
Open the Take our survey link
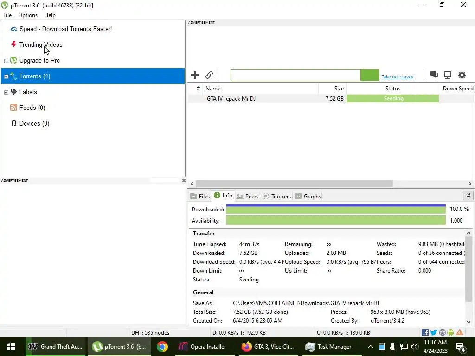pos(397,77)
